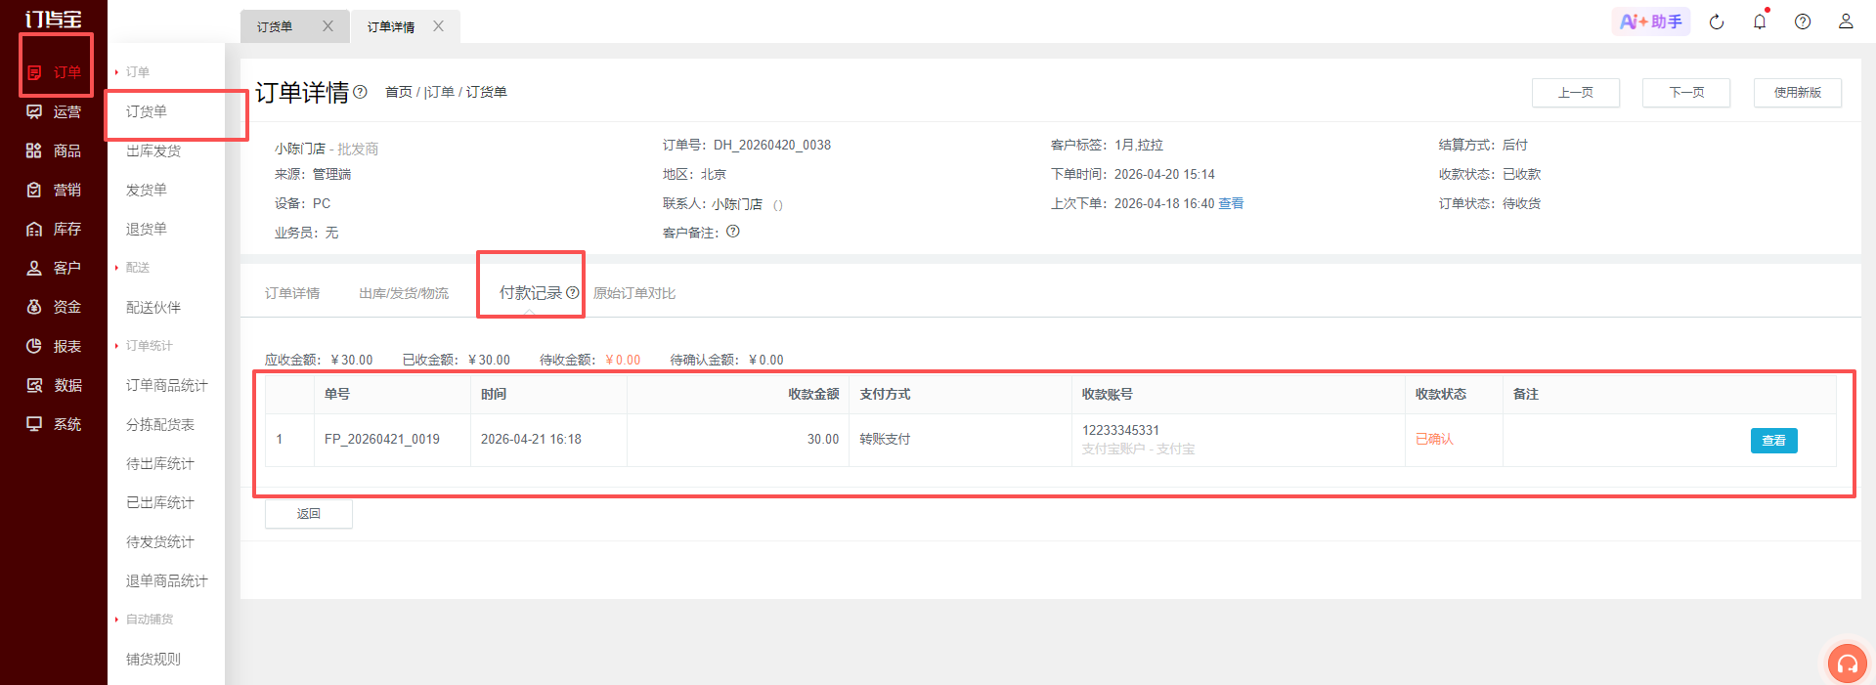Image resolution: width=1876 pixels, height=685 pixels.
Task: Select 退单商品统计 in the submenu
Action: [166, 580]
